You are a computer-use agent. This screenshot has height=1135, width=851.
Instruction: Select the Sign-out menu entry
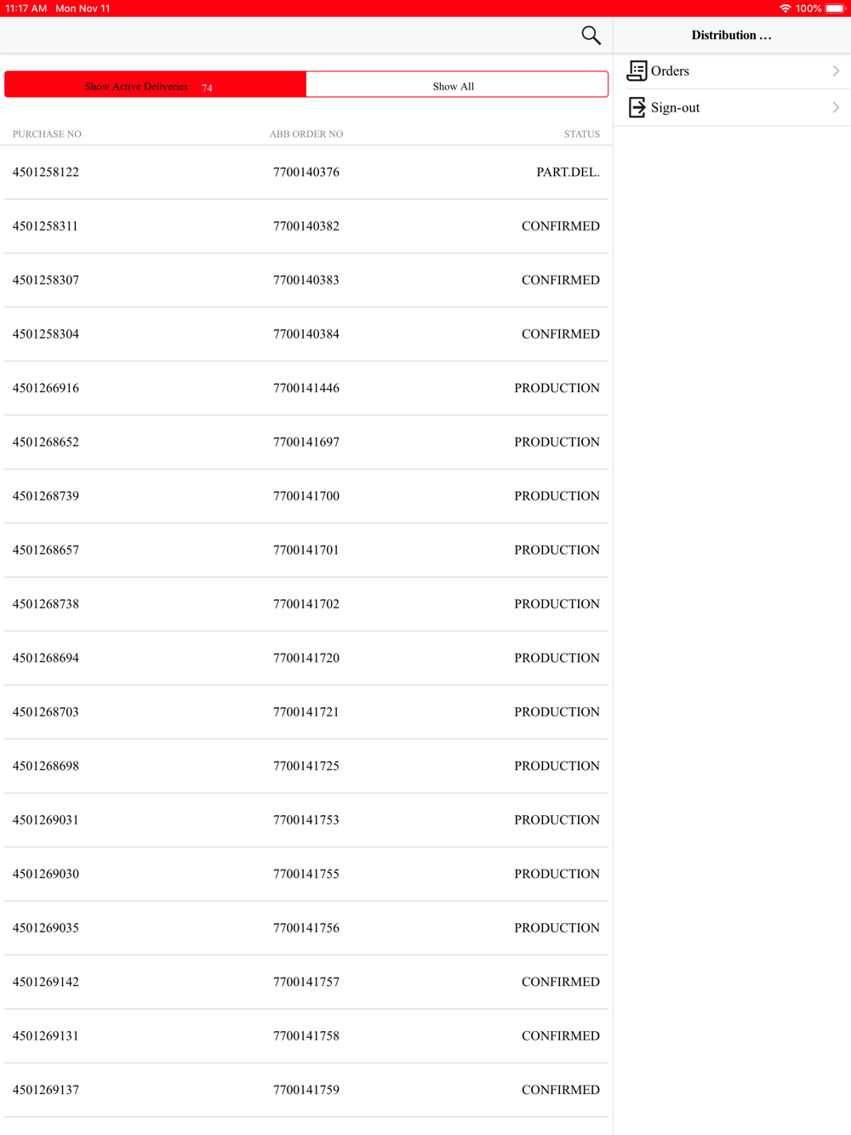point(732,107)
